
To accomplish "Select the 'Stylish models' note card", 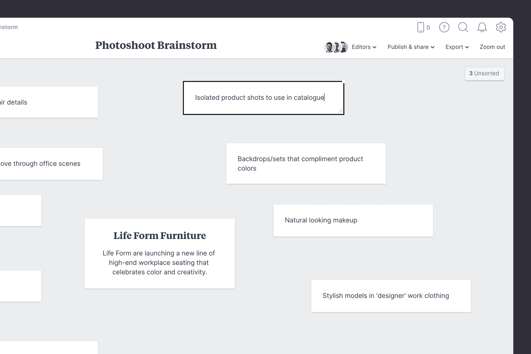I will click(x=391, y=296).
